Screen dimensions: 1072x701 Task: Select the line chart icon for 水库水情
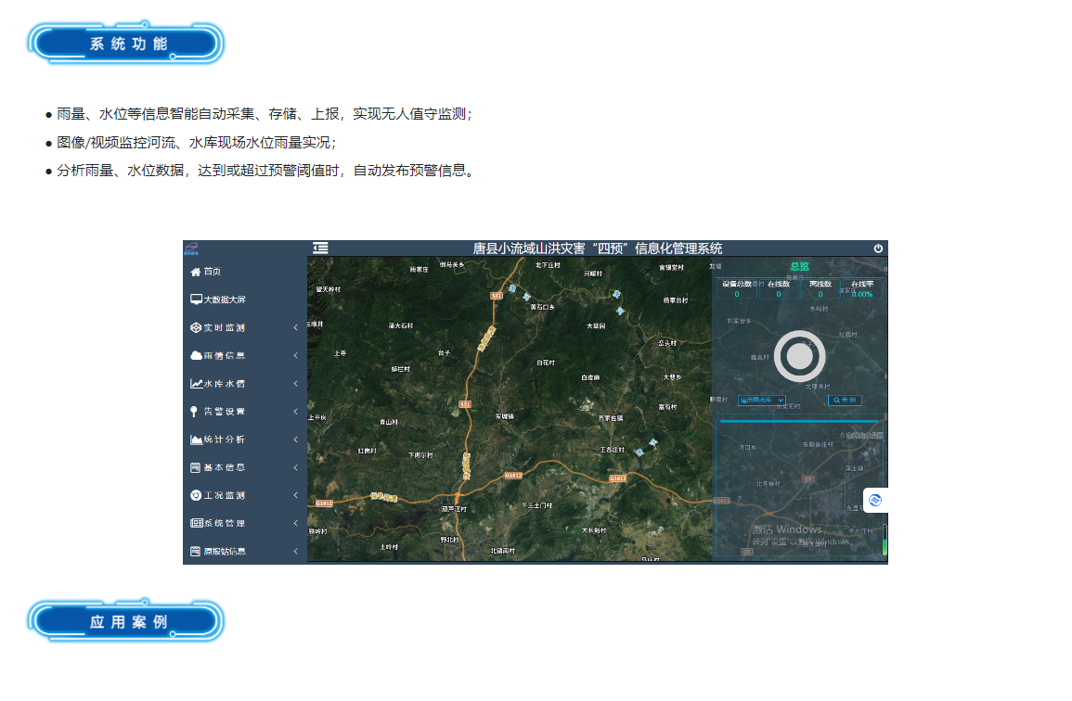[195, 384]
